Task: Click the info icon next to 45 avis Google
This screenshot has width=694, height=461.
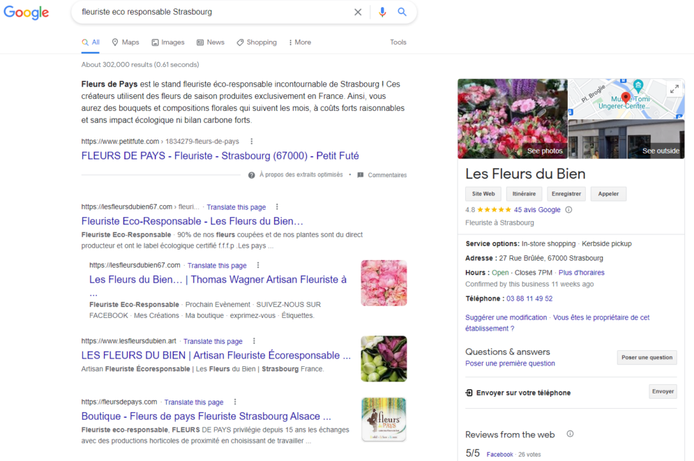Action: [568, 210]
